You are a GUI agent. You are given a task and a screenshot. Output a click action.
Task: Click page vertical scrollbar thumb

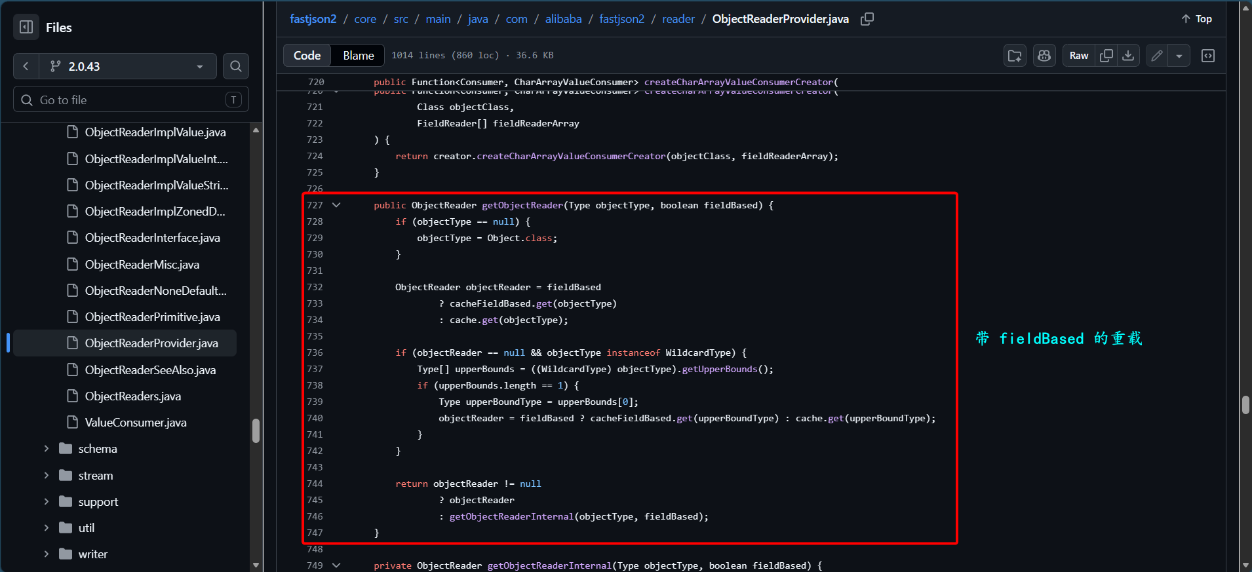tap(1245, 405)
